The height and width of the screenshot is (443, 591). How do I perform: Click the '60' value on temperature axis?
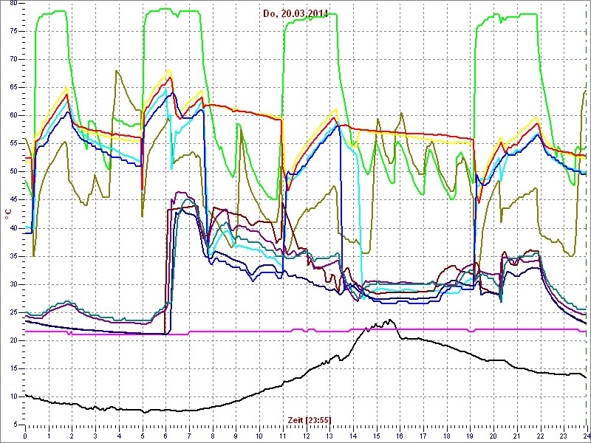(x=13, y=116)
